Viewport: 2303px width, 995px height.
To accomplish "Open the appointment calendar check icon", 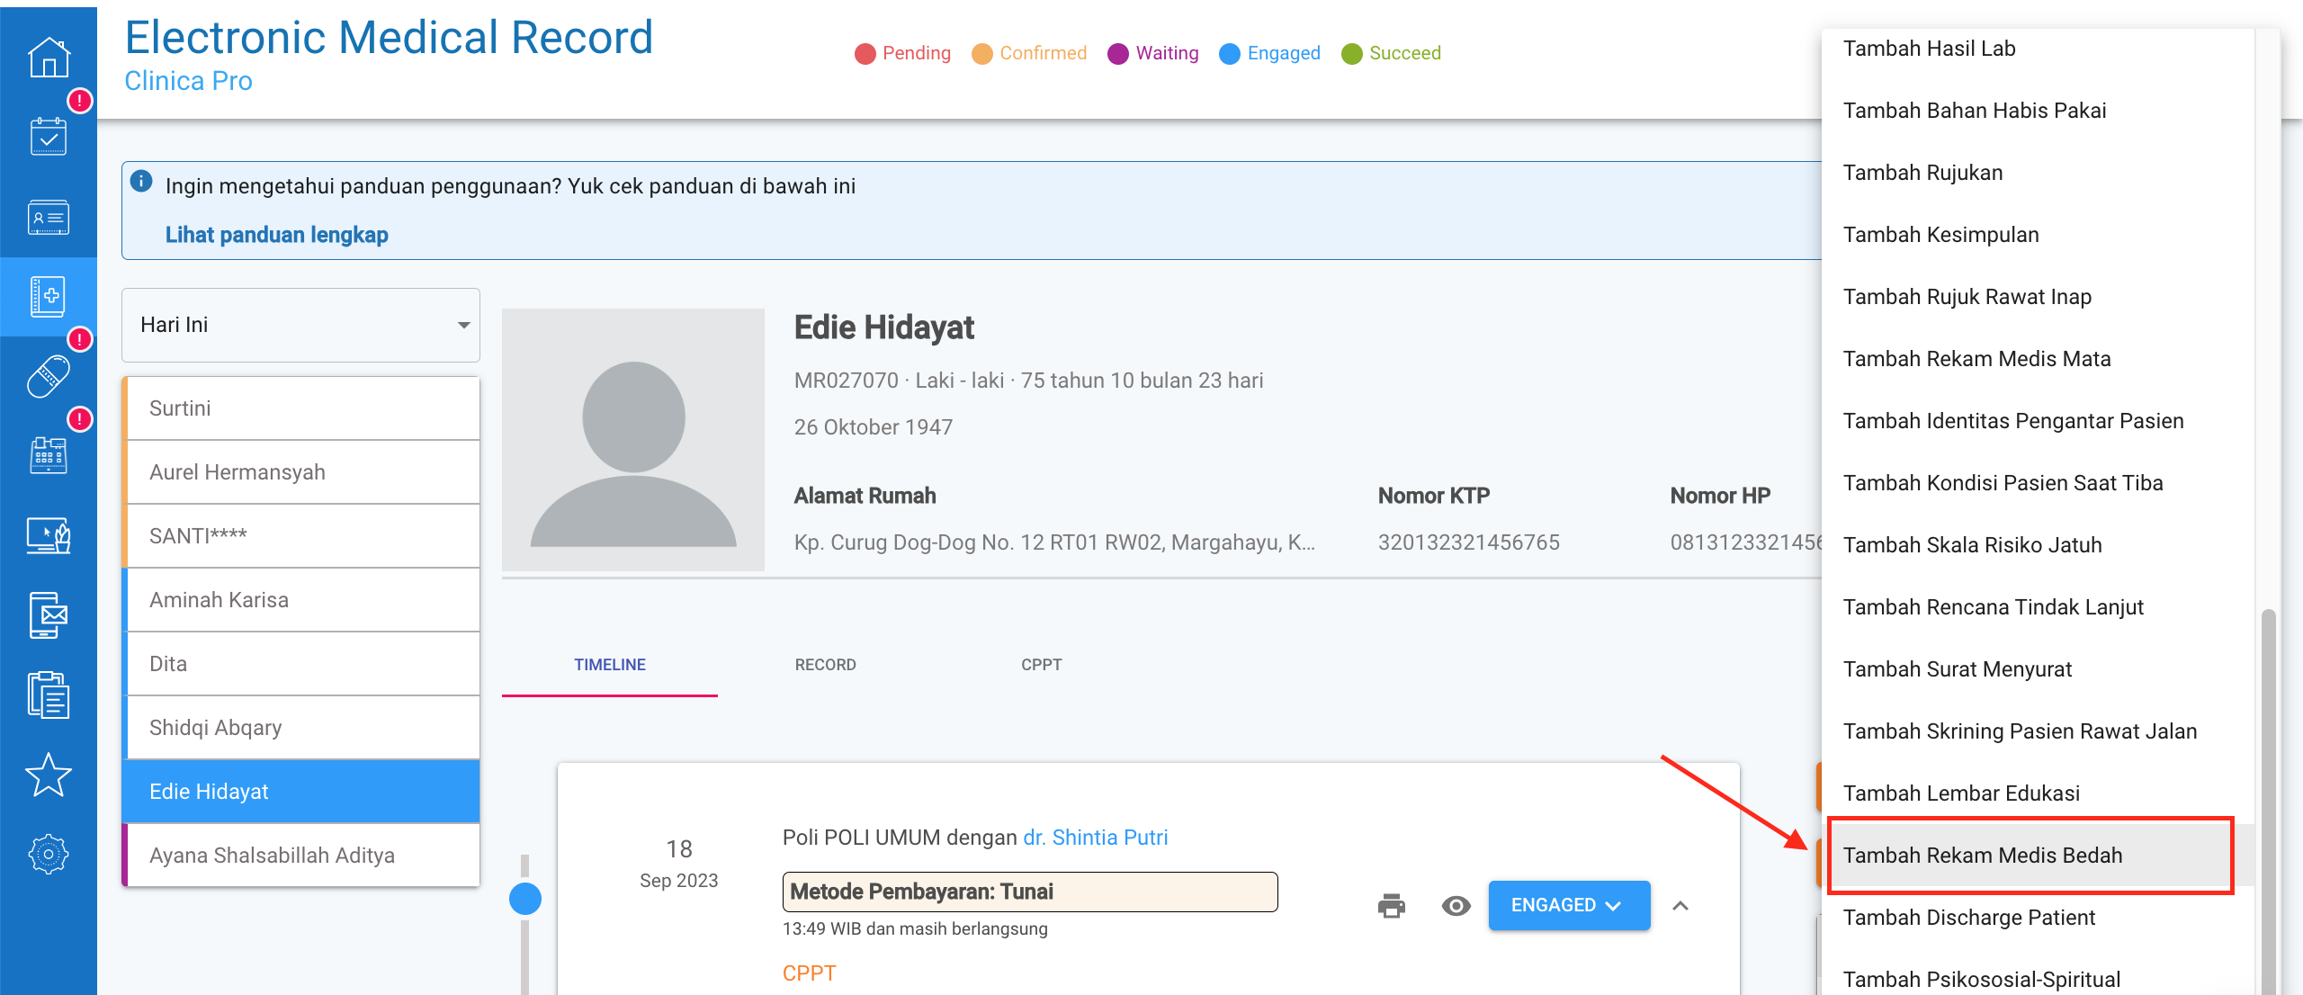I will (49, 137).
